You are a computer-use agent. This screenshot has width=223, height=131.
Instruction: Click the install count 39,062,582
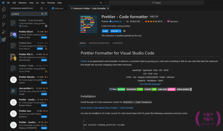click(x=133, y=22)
